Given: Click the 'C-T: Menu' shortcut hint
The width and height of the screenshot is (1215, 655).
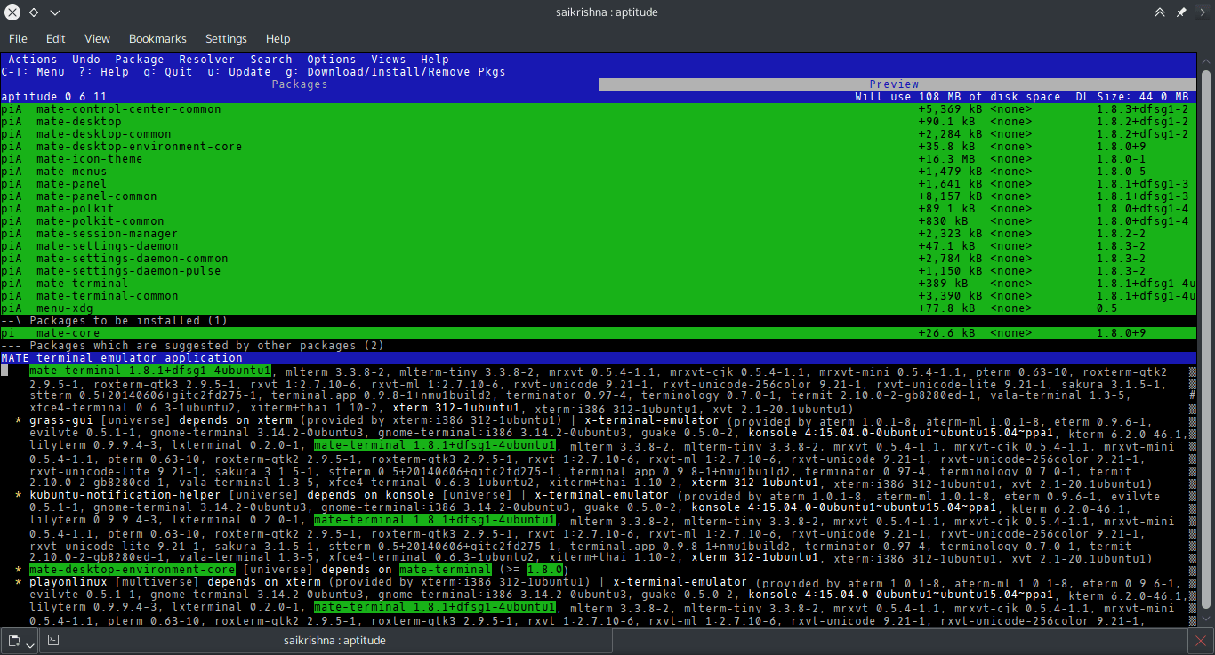Looking at the screenshot, I should coord(33,72).
